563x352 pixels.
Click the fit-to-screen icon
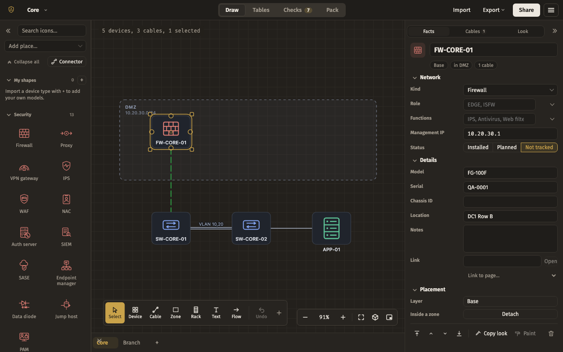[x=361, y=317]
